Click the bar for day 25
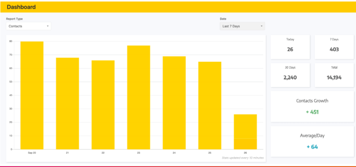Screen dimensions: 356x167 coord(209,105)
